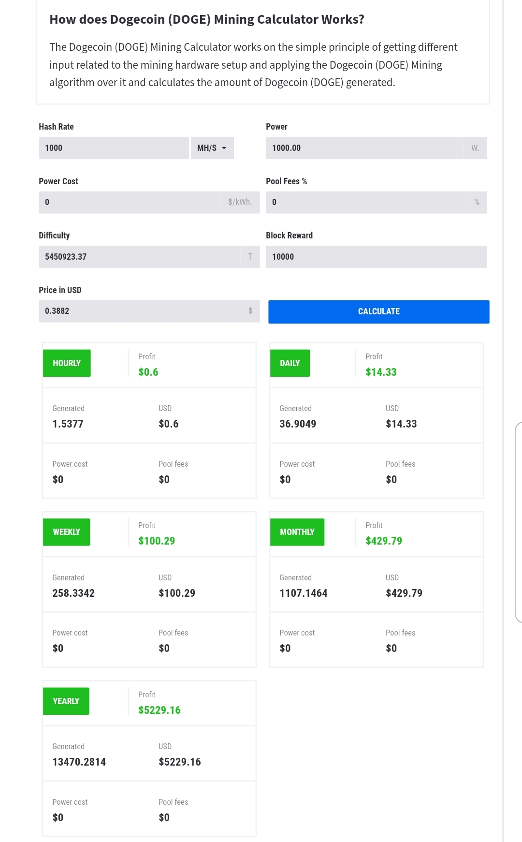Select the green MONTHLY label
Image resolution: width=522 pixels, height=842 pixels.
pos(297,532)
